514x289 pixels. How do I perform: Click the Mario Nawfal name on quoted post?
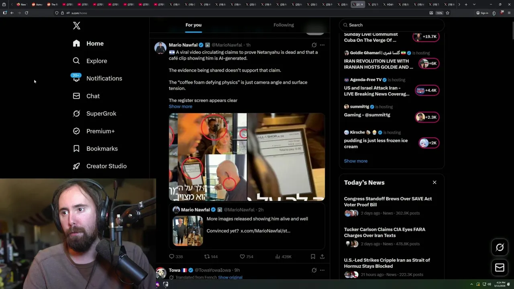pos(195,210)
